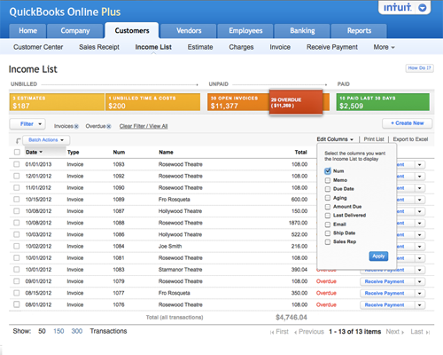Open action dropdown for invoice 1076 row

coord(420,305)
